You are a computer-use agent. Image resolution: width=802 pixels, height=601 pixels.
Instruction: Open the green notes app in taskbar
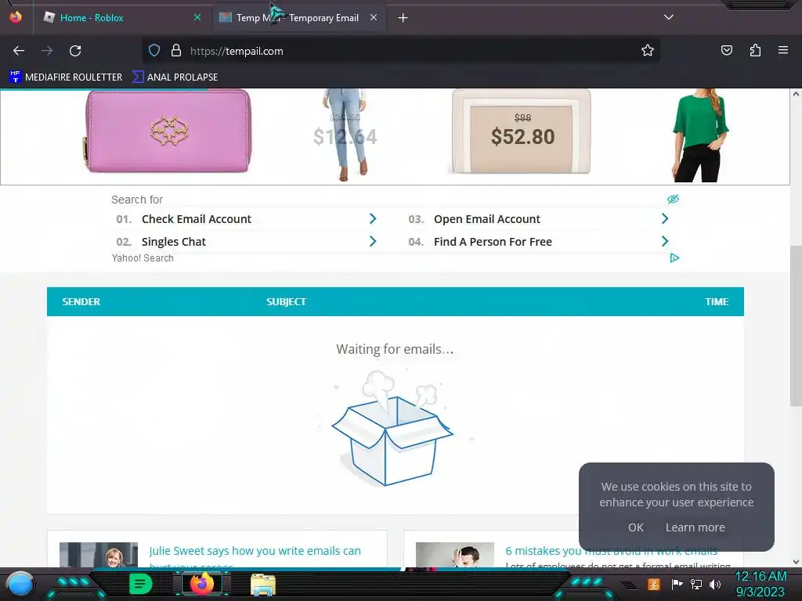click(x=141, y=584)
